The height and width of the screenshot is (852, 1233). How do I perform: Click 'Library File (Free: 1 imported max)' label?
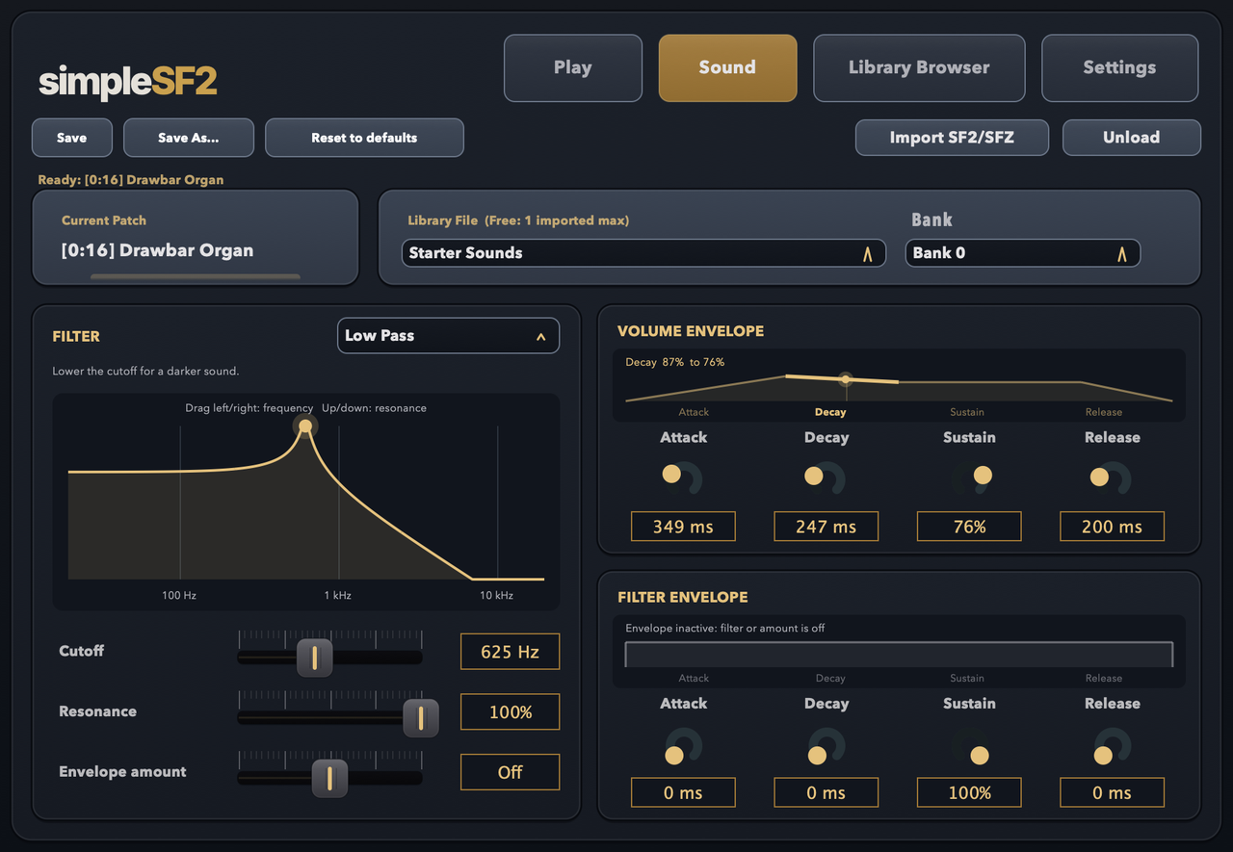pyautogui.click(x=518, y=220)
